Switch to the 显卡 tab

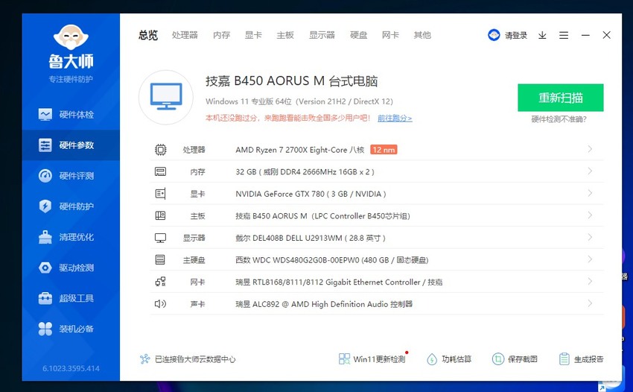click(253, 35)
